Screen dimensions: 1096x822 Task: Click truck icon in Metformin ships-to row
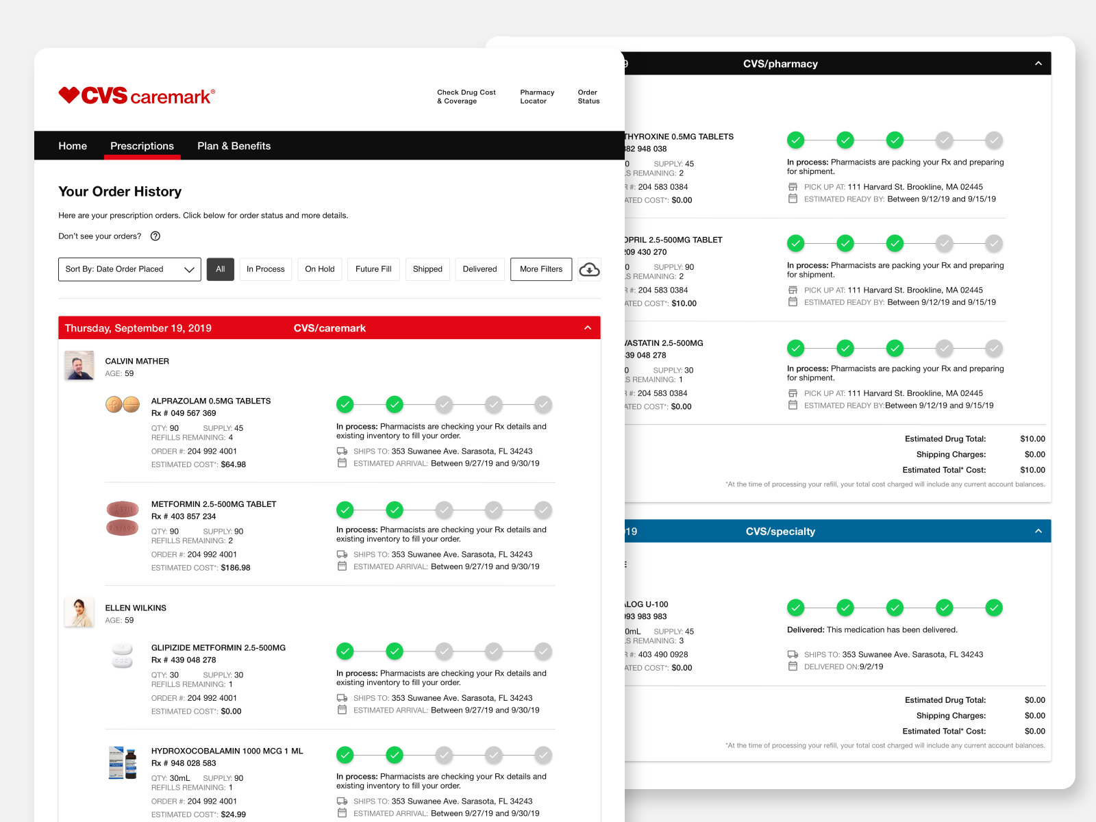342,555
